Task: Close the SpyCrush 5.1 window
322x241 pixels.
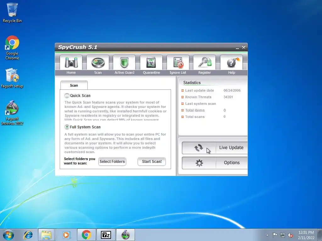Action: (x=244, y=47)
